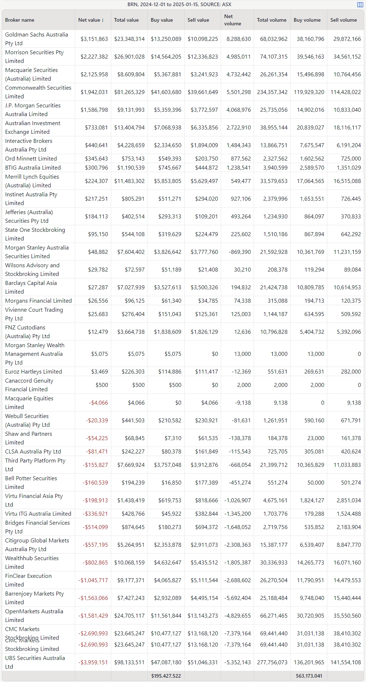The image size is (366, 682).
Task: Click Macquarie Equities net value -$4,066
Action: (x=98, y=402)
